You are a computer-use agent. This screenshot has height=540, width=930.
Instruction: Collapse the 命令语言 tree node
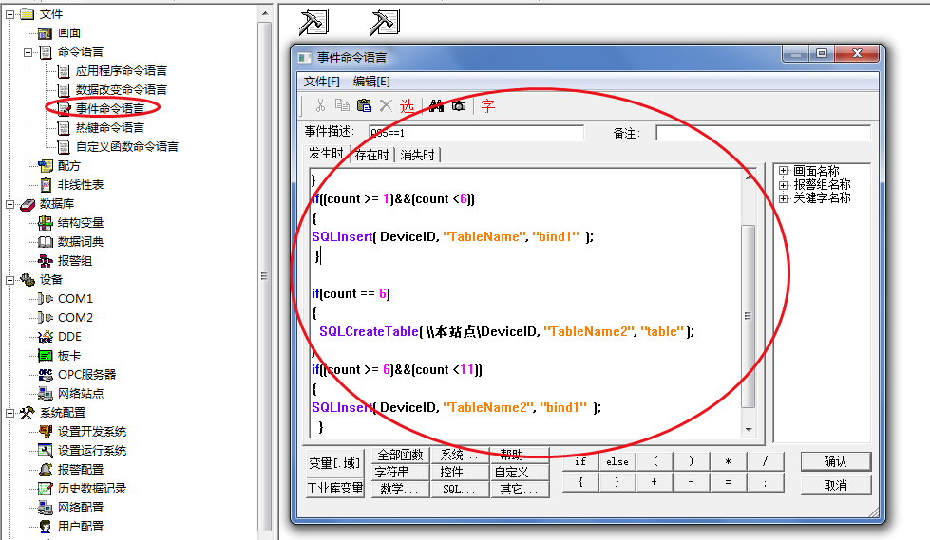[28, 52]
